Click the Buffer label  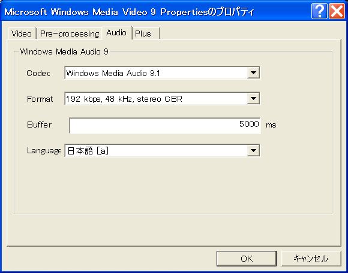39,125
